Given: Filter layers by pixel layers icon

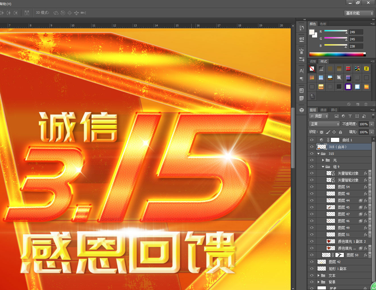Looking at the screenshot, I should 336,116.
